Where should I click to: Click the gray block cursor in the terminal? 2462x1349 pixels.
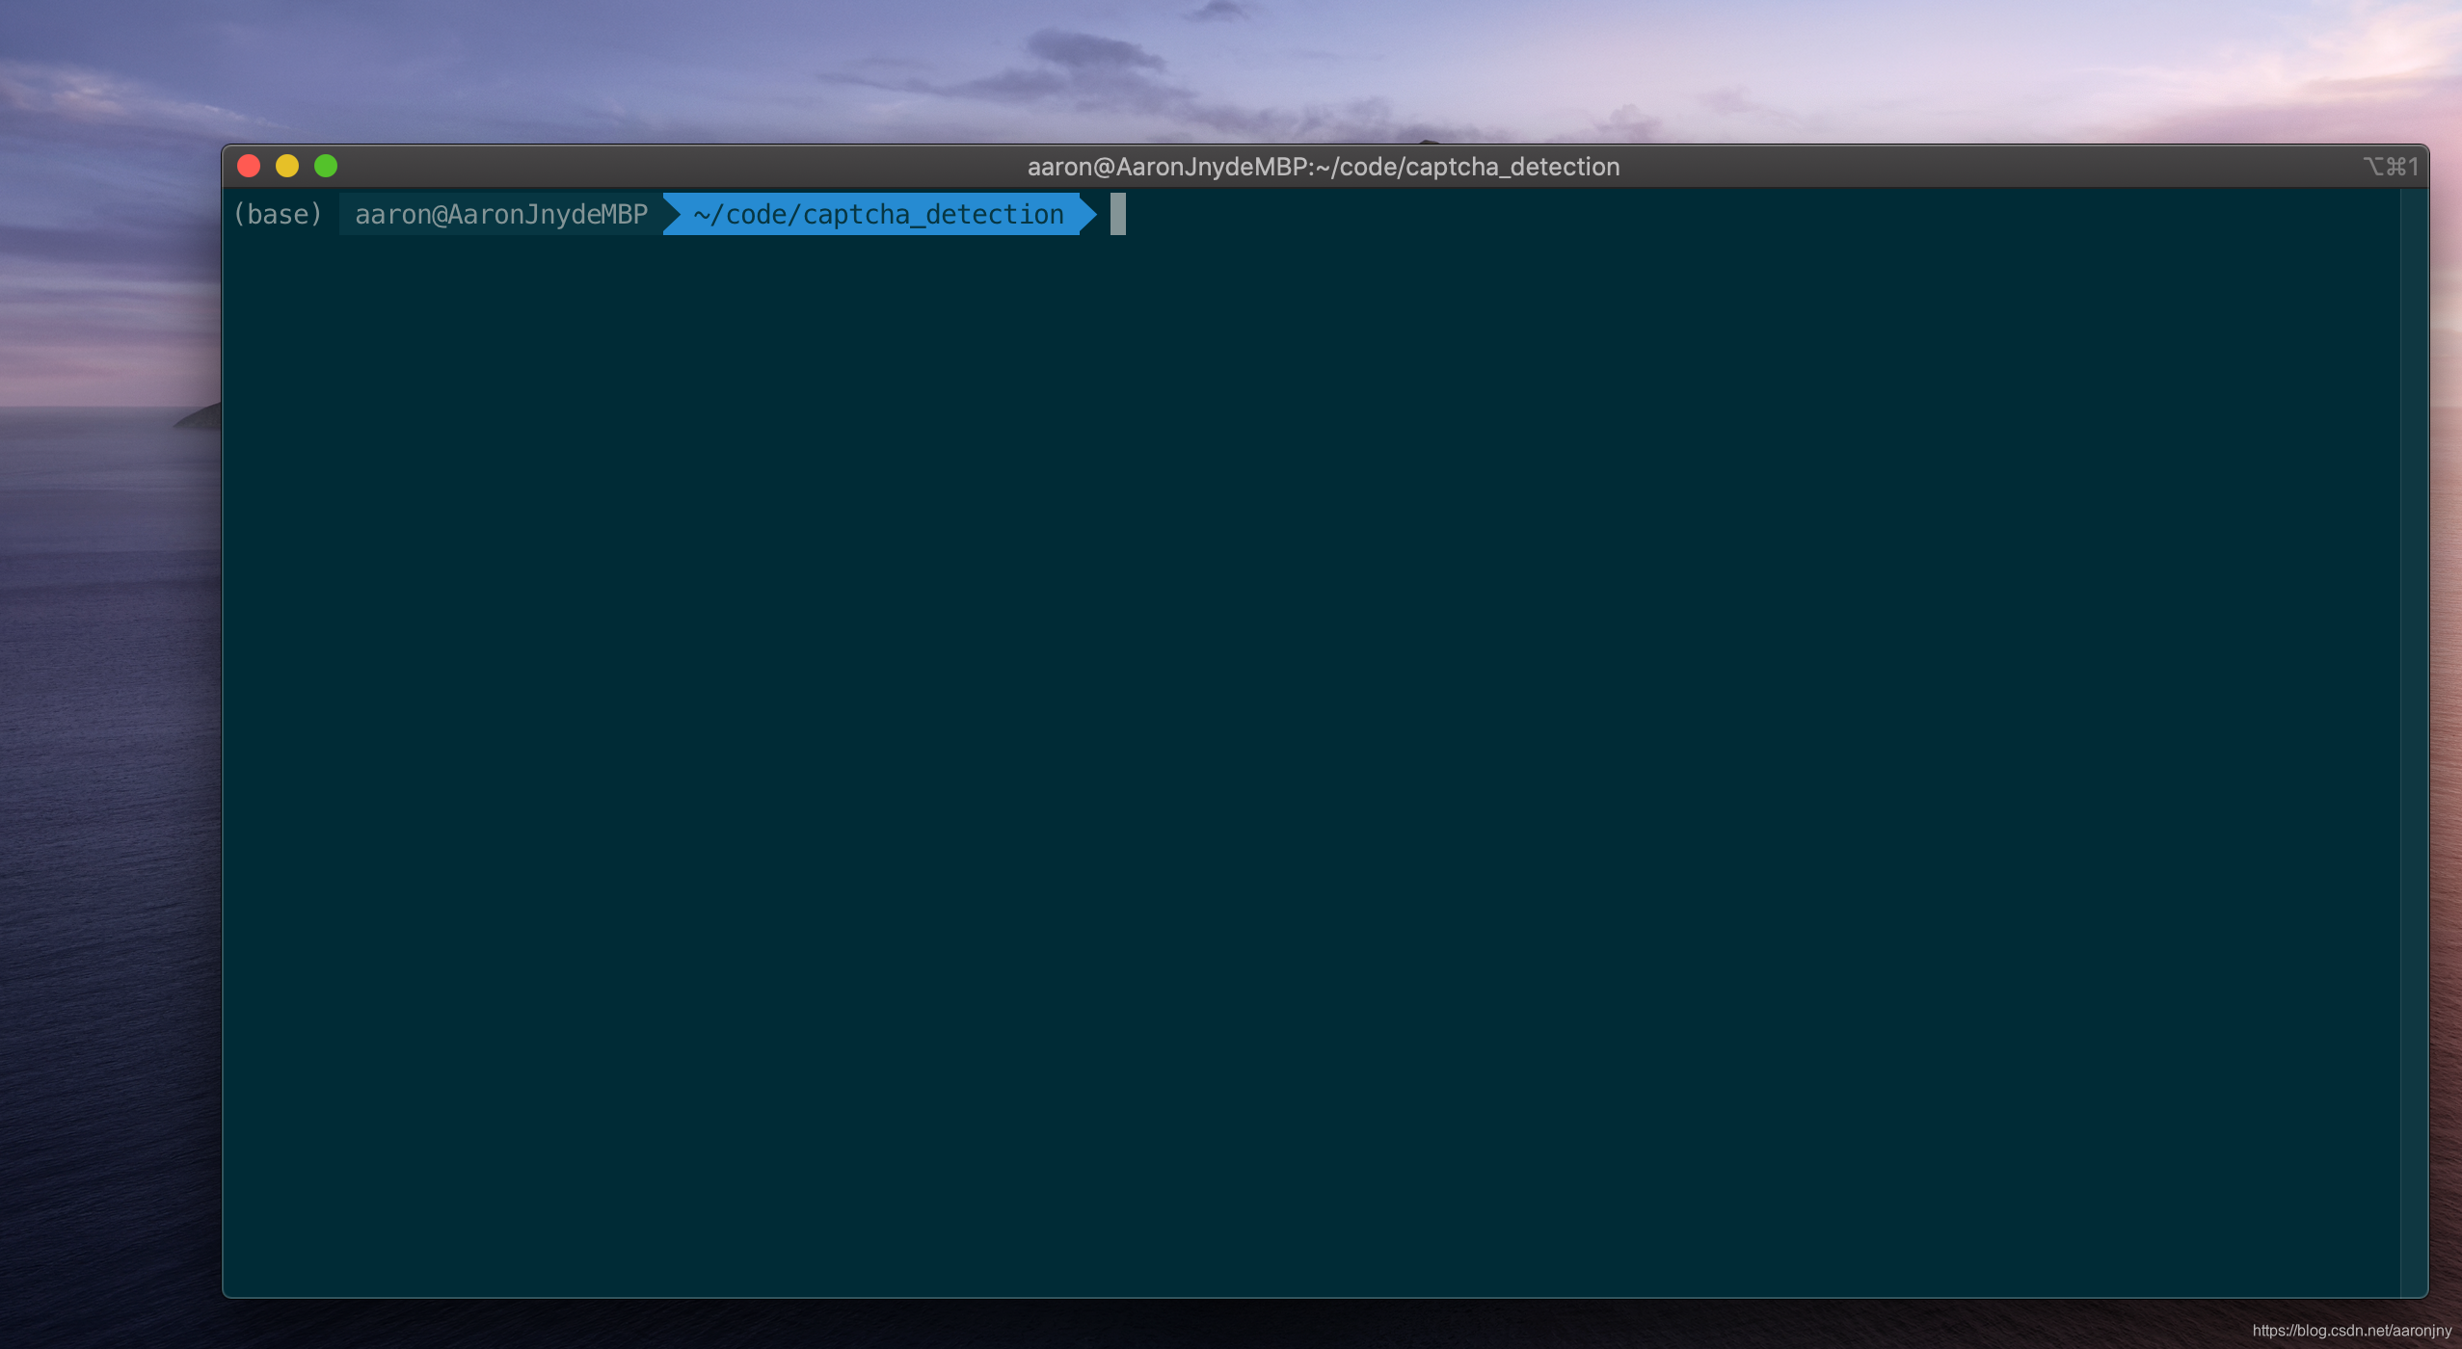[1117, 214]
